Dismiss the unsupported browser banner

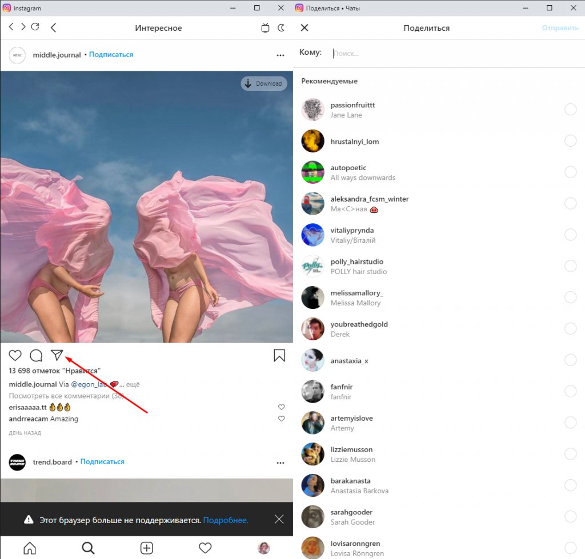pyautogui.click(x=279, y=519)
